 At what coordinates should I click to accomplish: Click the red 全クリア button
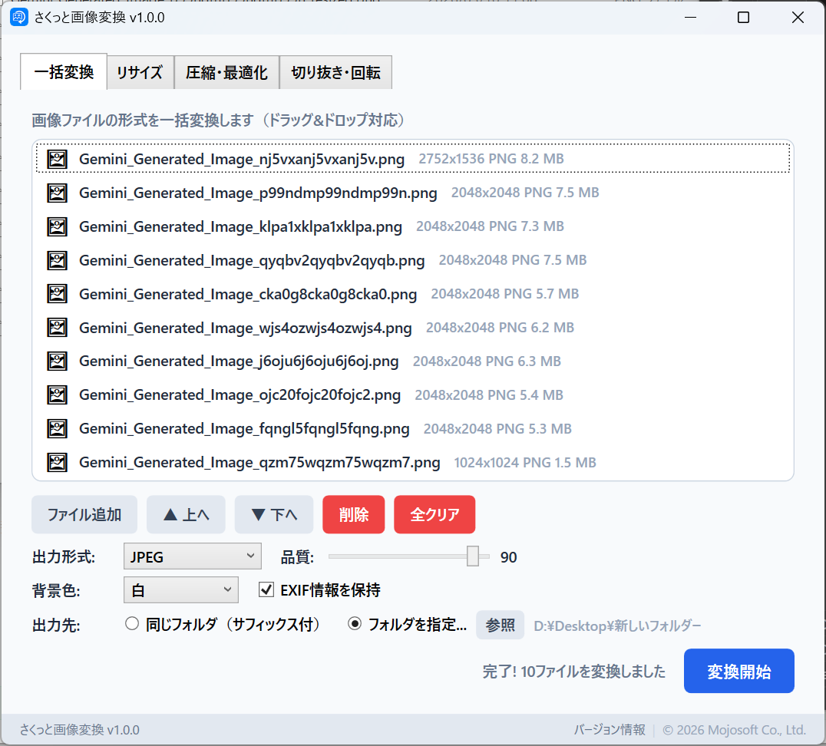pyautogui.click(x=434, y=514)
